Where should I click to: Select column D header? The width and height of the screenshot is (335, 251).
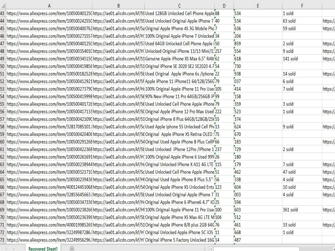click(224, 6)
